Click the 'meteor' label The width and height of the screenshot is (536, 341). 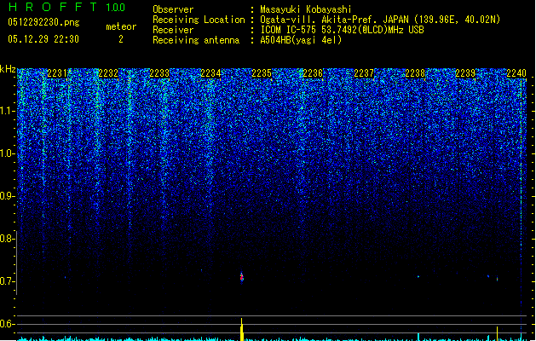click(x=121, y=26)
